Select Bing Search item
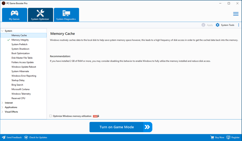The width and height of the screenshot is (242, 141). click(17, 85)
